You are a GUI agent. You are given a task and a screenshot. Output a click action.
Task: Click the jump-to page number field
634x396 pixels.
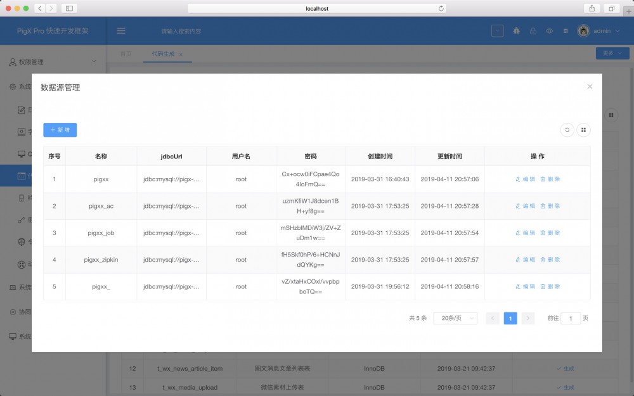click(571, 319)
